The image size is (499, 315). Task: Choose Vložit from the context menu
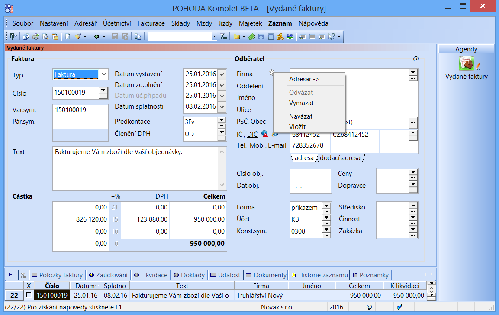[x=309, y=126]
